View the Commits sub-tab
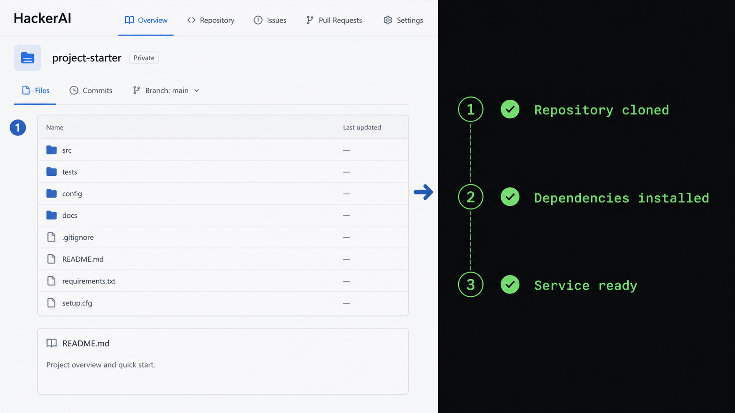The height and width of the screenshot is (413, 735). pos(91,90)
